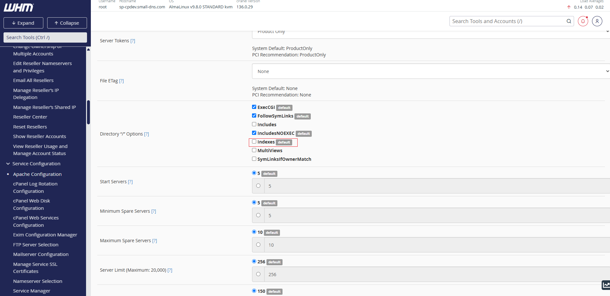Click the Maximum Spare Servers custom value field
This screenshot has width=610, height=296.
coord(437,245)
